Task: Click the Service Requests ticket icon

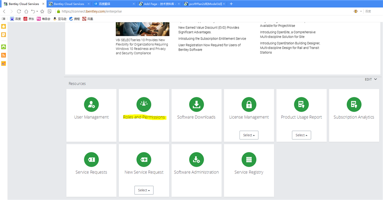Action: pyautogui.click(x=91, y=159)
